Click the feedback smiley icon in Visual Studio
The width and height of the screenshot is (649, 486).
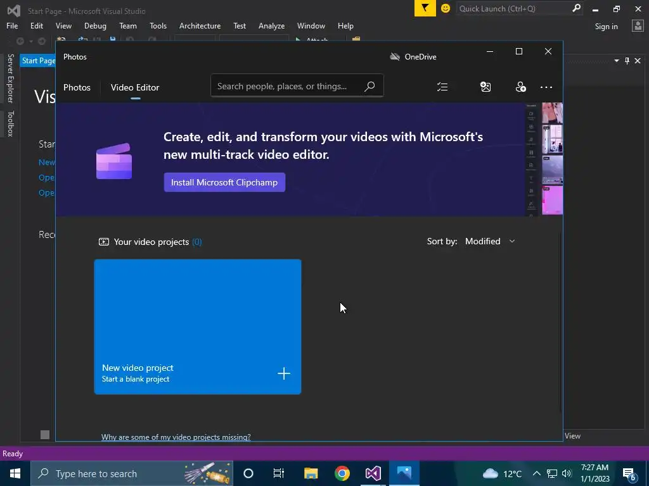pos(446,8)
